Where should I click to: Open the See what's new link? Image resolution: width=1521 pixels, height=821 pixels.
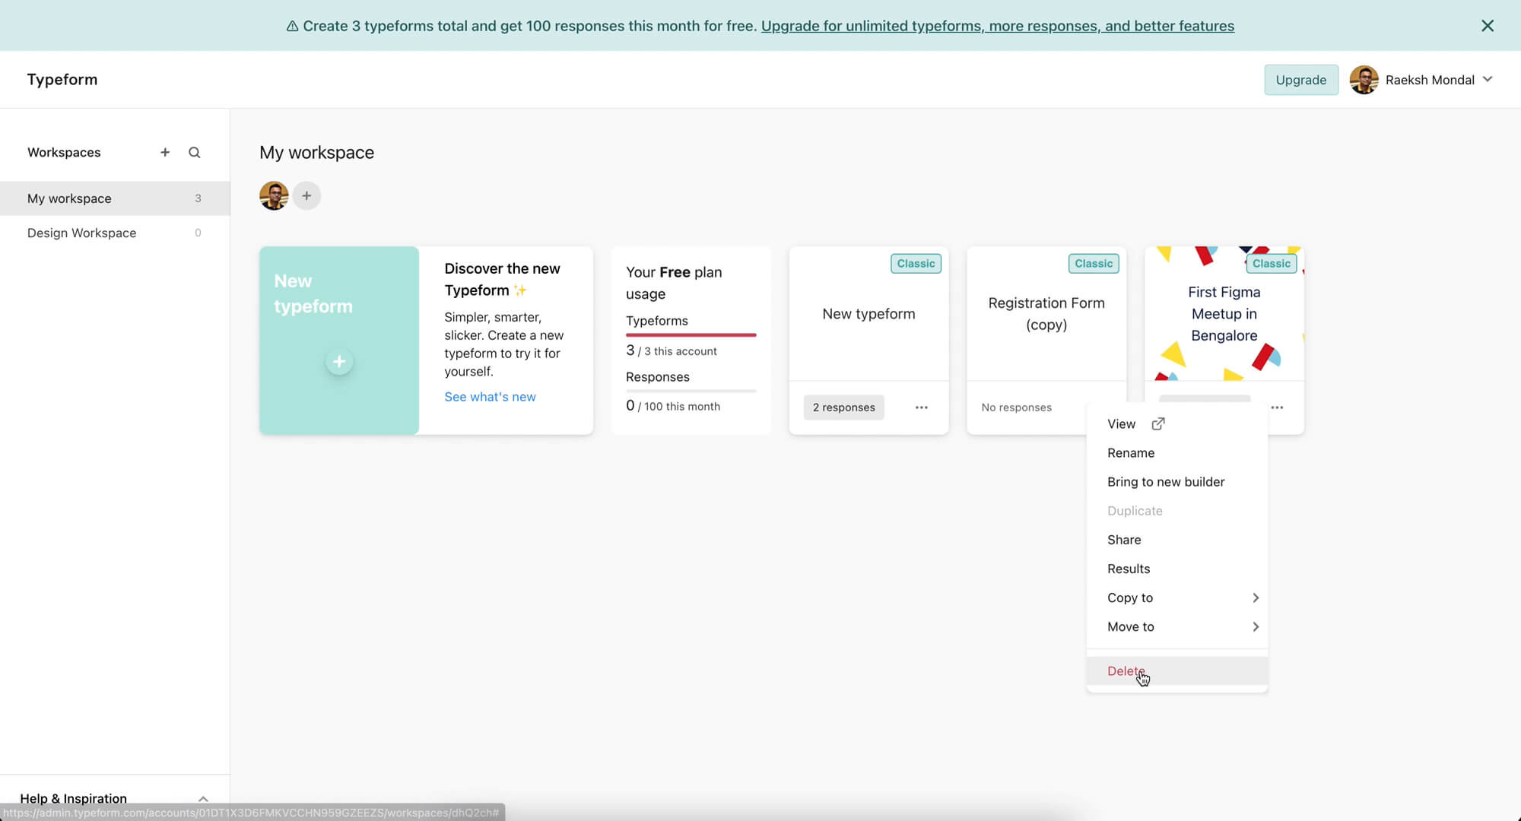[x=490, y=397]
